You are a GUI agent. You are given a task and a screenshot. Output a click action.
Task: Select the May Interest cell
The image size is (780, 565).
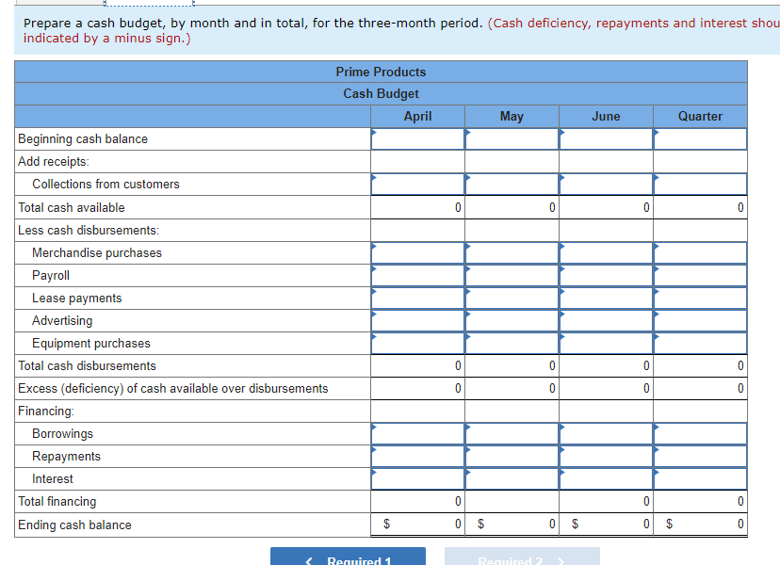[x=512, y=479]
